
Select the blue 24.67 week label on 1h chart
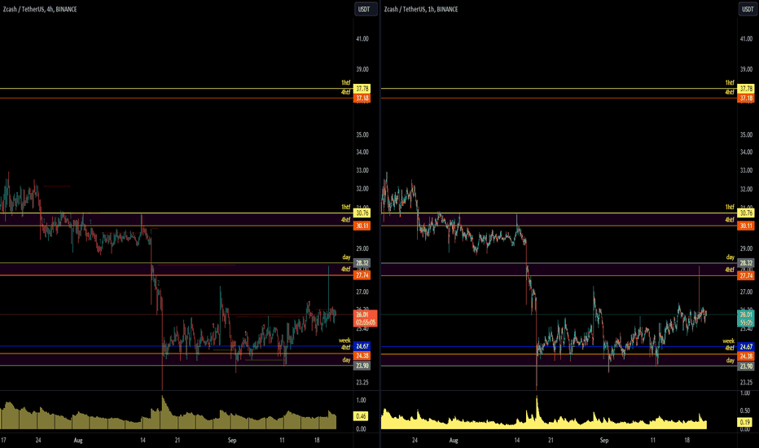coord(746,347)
